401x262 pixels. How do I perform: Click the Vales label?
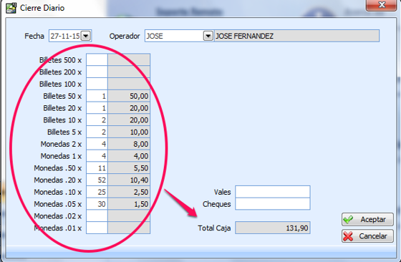pos(222,192)
